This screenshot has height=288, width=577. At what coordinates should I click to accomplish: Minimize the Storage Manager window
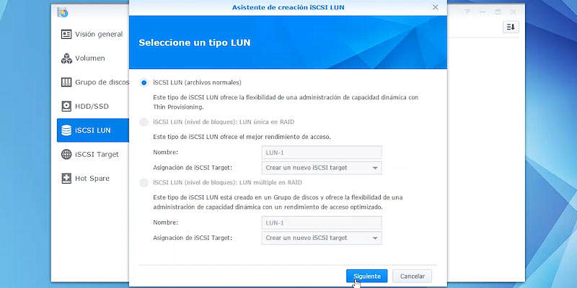tap(483, 12)
